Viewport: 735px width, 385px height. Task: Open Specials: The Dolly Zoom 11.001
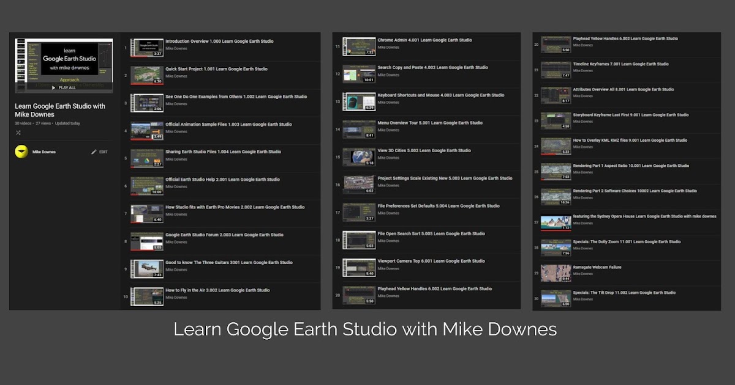tap(627, 241)
